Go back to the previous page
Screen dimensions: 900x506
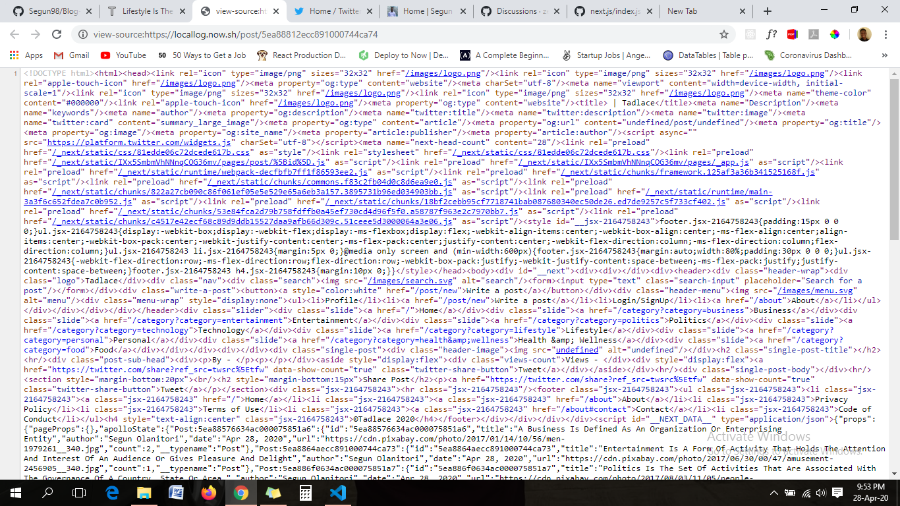tap(14, 34)
